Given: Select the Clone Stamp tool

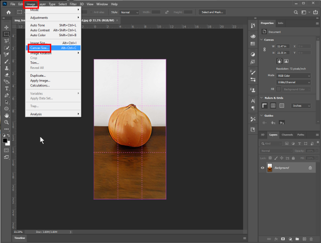Looking at the screenshot, I should click(x=6, y=68).
